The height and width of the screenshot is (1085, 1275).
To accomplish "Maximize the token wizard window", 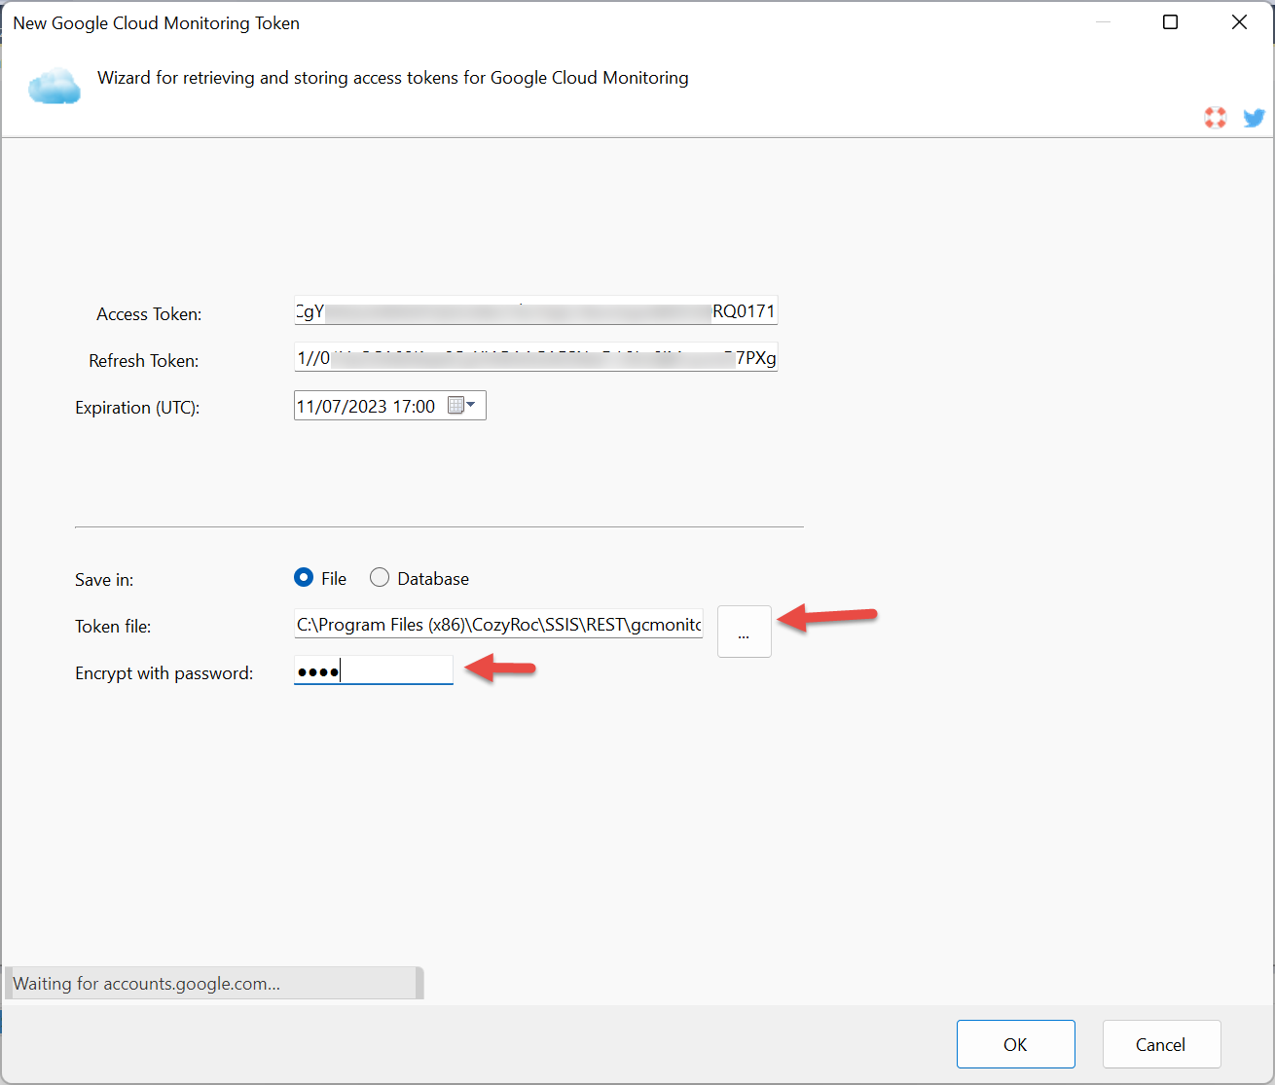I will (x=1171, y=22).
